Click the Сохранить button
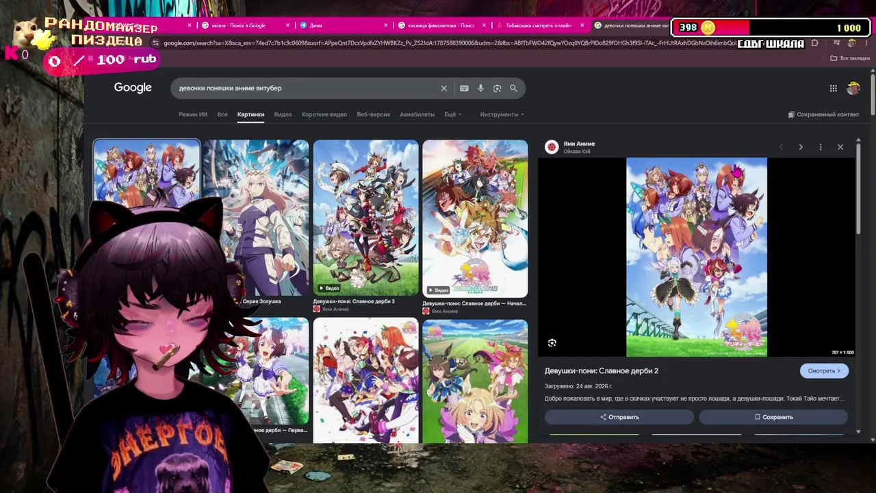The image size is (876, 493). tap(773, 417)
